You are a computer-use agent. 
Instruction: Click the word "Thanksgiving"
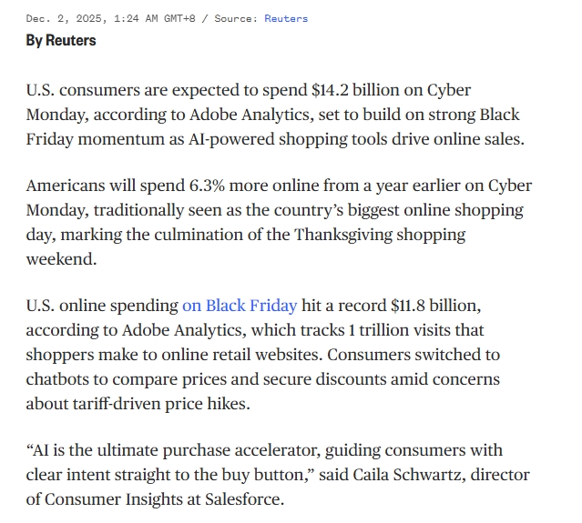(347, 234)
